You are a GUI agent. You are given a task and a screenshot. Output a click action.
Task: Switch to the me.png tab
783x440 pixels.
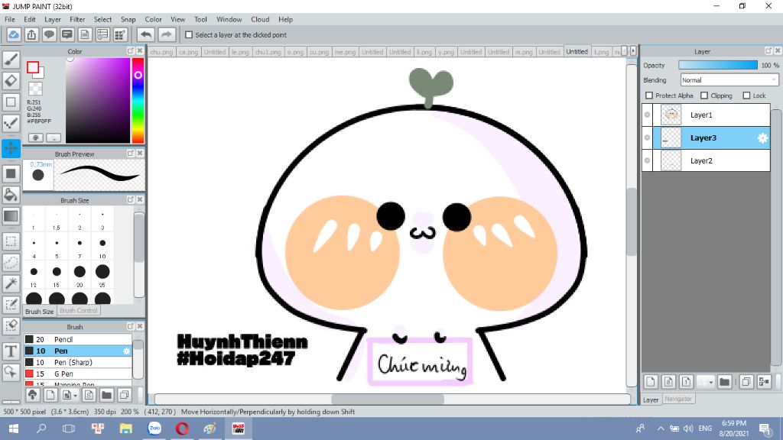tap(345, 52)
